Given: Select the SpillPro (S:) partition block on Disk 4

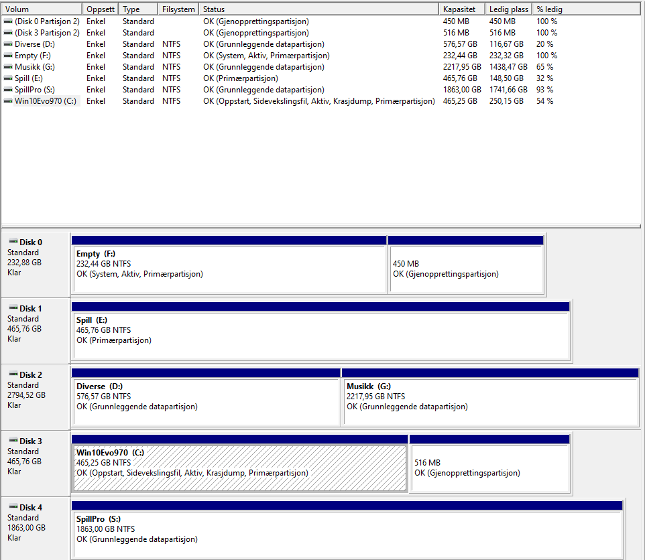Looking at the screenshot, I should (x=347, y=530).
